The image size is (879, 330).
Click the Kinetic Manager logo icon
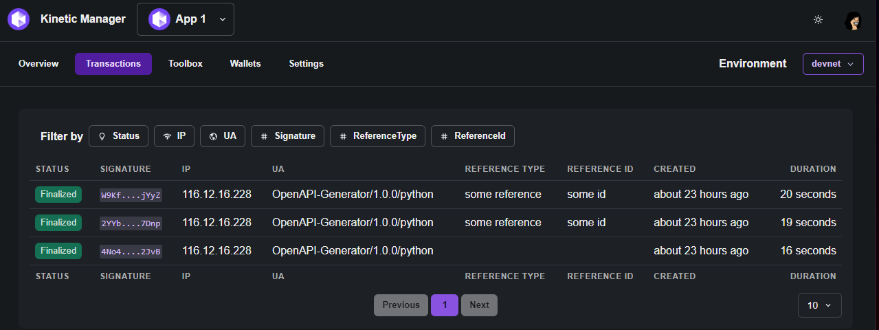pyautogui.click(x=19, y=19)
